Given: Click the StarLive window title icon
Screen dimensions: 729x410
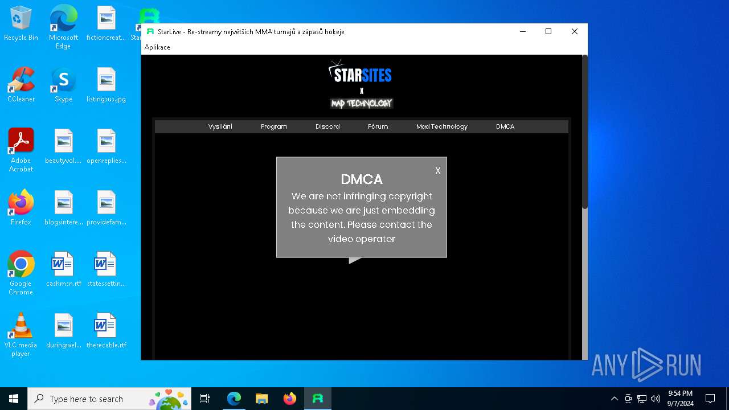Looking at the screenshot, I should point(150,32).
